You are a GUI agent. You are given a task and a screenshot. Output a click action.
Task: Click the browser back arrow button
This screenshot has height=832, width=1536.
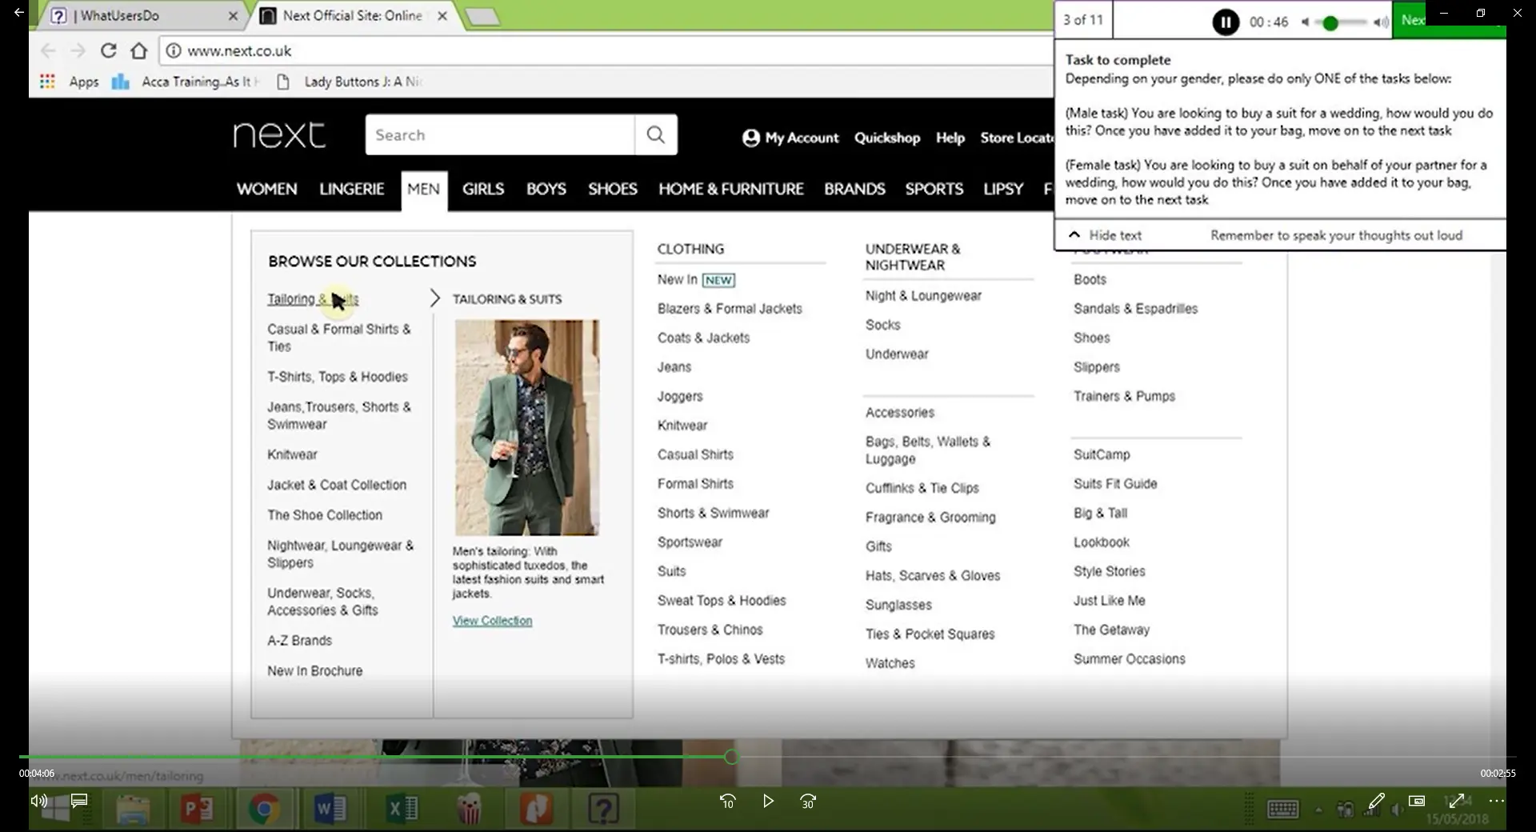click(48, 51)
